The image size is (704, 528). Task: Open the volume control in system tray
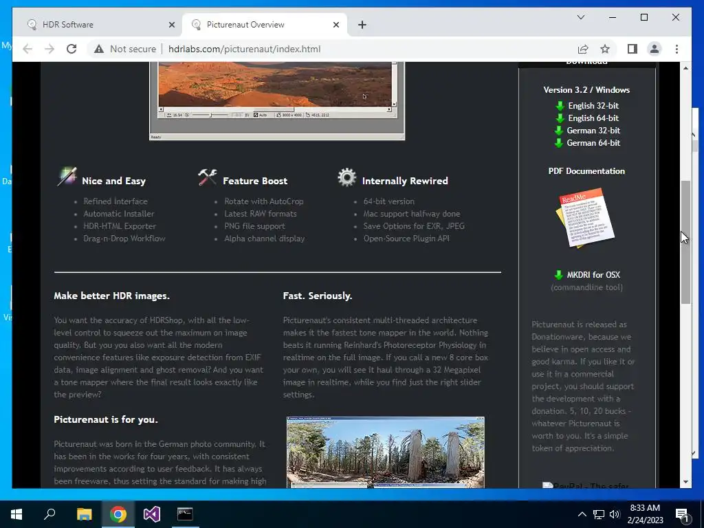(x=615, y=514)
